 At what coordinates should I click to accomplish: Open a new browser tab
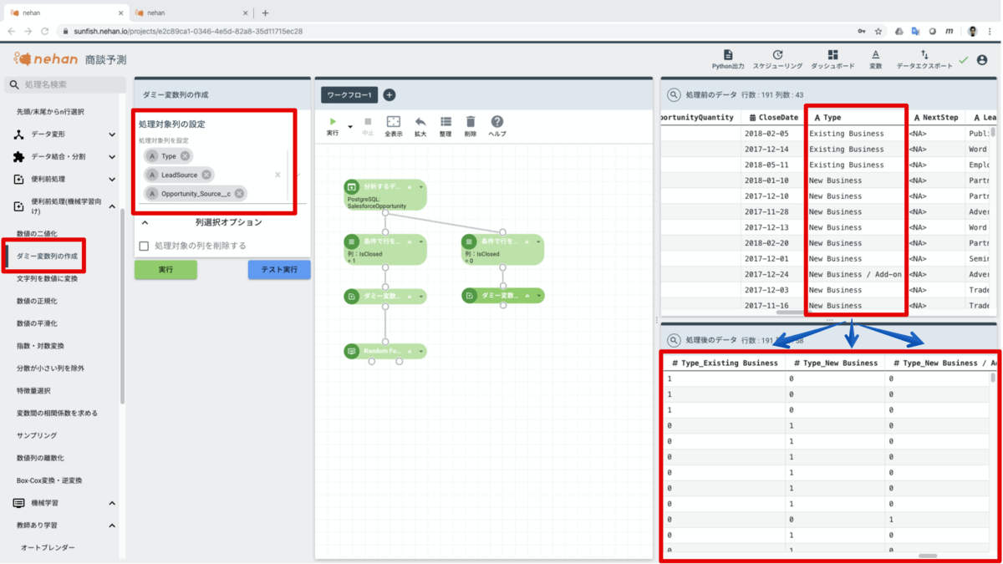265,13
